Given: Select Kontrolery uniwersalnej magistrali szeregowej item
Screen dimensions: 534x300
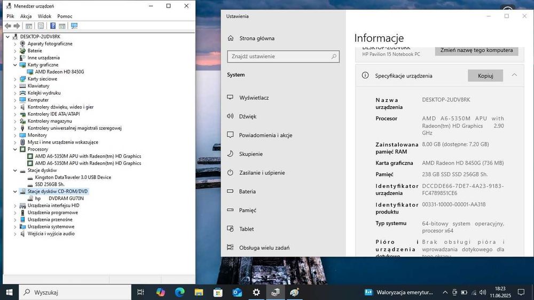Looking at the screenshot, I should tap(75, 128).
